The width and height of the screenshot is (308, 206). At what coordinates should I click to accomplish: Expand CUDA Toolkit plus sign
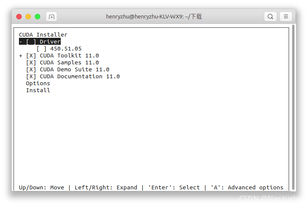click(x=21, y=56)
